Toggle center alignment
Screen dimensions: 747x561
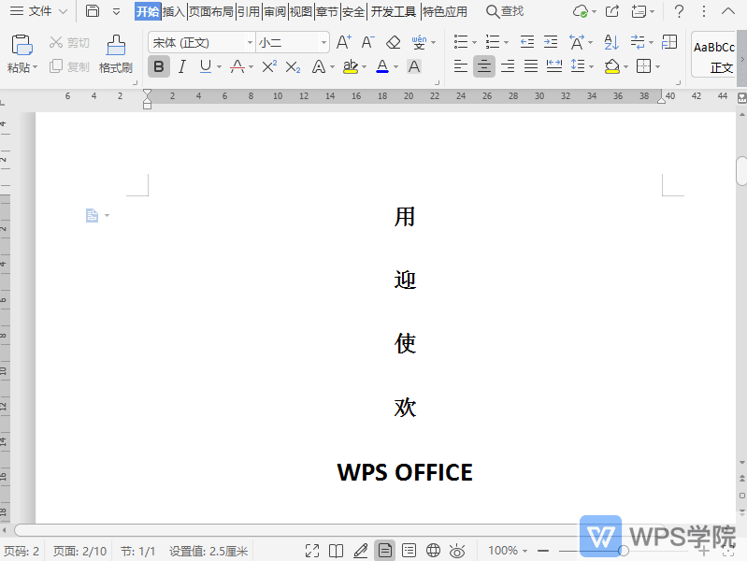point(483,66)
